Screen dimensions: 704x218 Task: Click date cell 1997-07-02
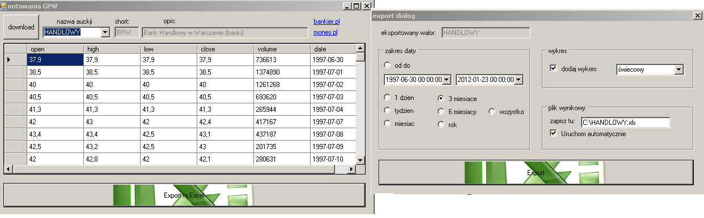(x=333, y=85)
